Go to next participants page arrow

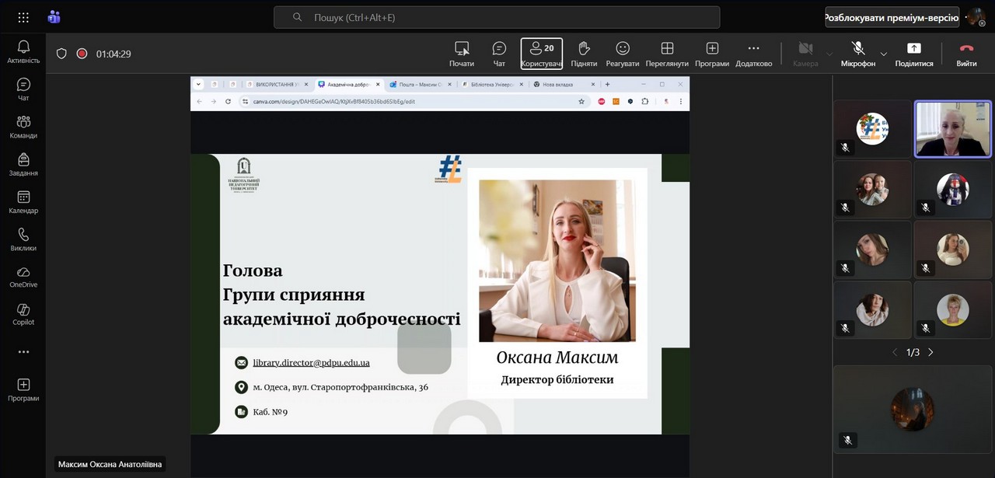click(x=930, y=352)
